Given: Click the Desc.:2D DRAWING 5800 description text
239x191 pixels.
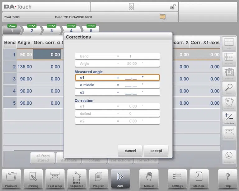Looking at the screenshot, I should (x=73, y=17).
